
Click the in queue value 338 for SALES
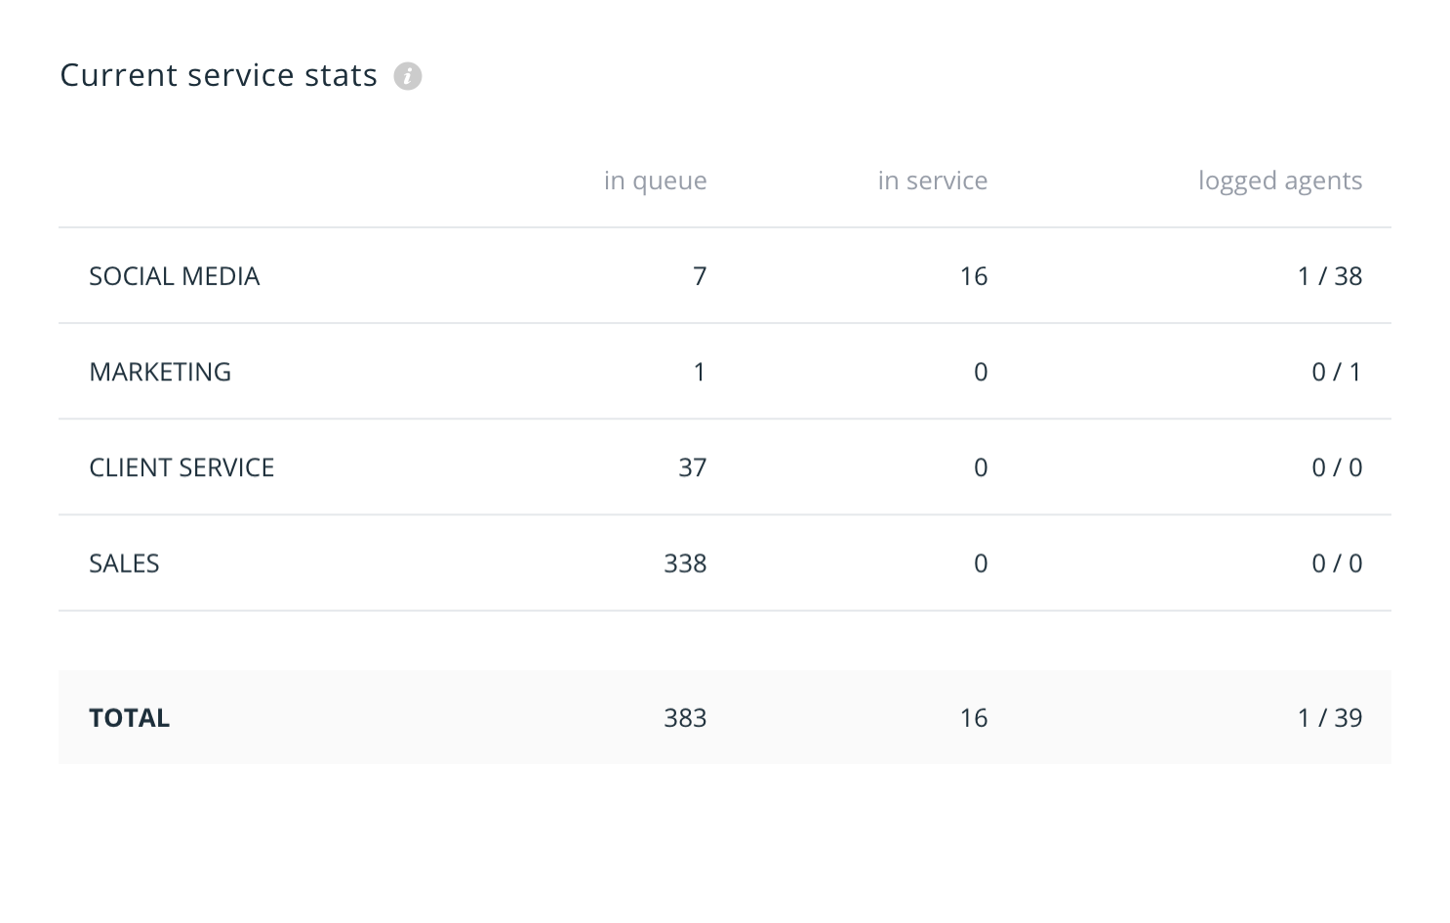point(686,563)
